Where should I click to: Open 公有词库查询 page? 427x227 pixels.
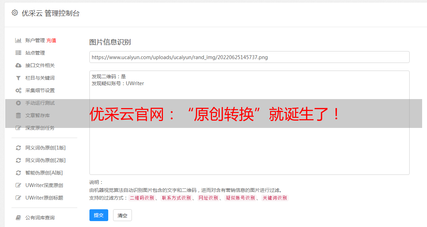(x=40, y=218)
